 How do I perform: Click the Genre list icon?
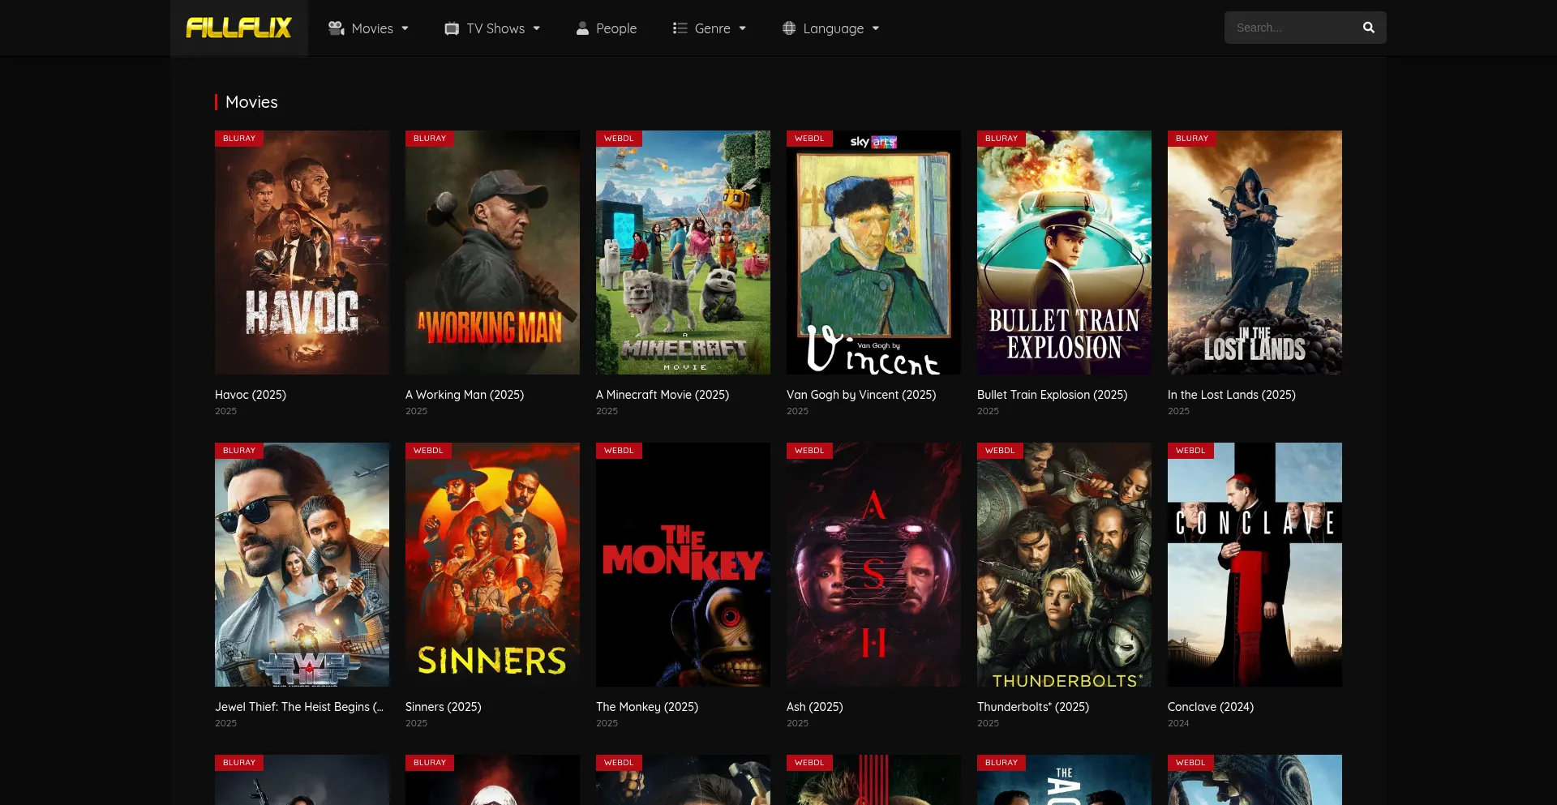[x=680, y=28]
